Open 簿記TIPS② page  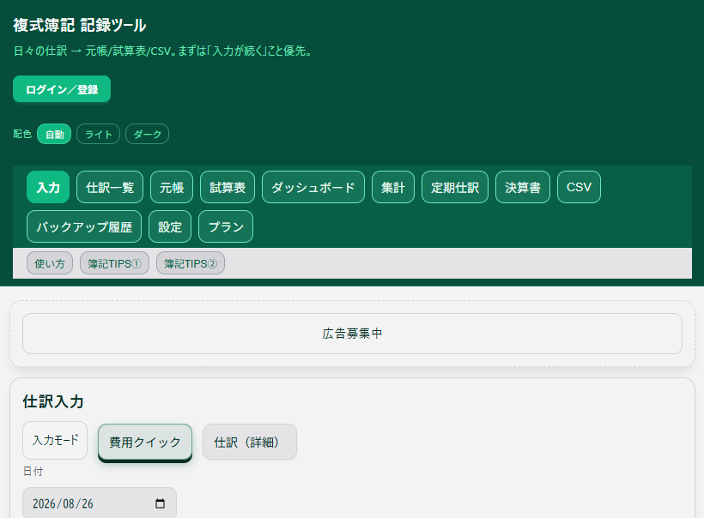191,263
